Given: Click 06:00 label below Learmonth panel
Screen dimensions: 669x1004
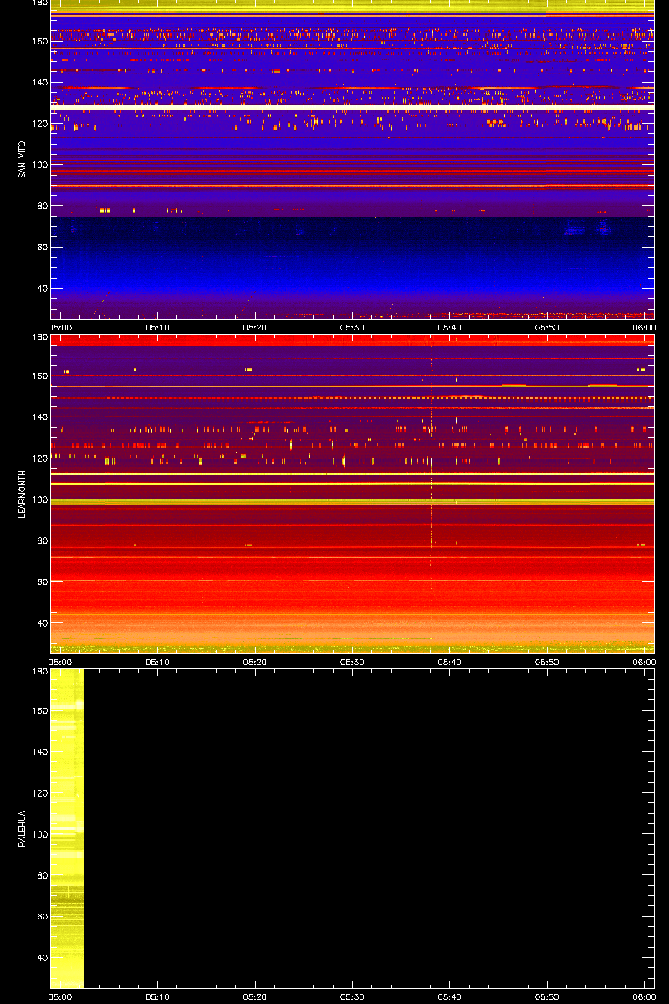Looking at the screenshot, I should tap(644, 662).
